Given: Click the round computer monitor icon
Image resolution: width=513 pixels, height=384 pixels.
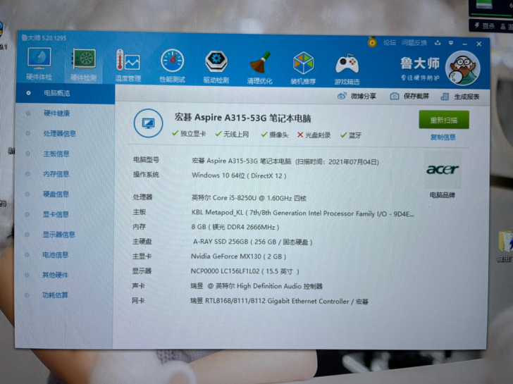Looking at the screenshot, I should (x=148, y=123).
